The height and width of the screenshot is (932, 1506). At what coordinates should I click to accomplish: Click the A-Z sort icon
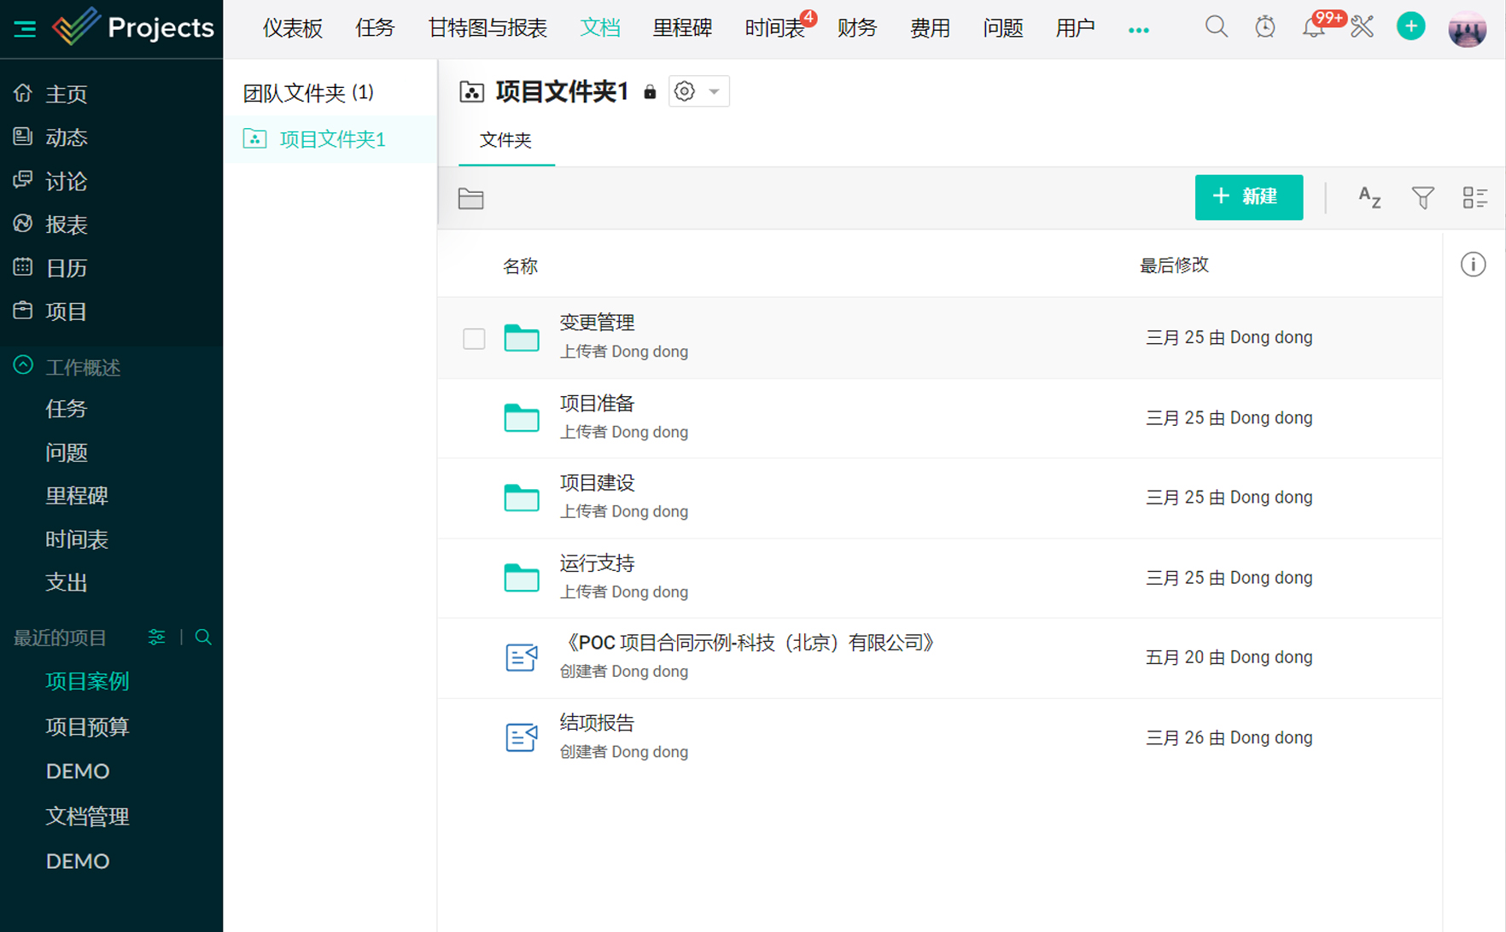click(x=1369, y=198)
